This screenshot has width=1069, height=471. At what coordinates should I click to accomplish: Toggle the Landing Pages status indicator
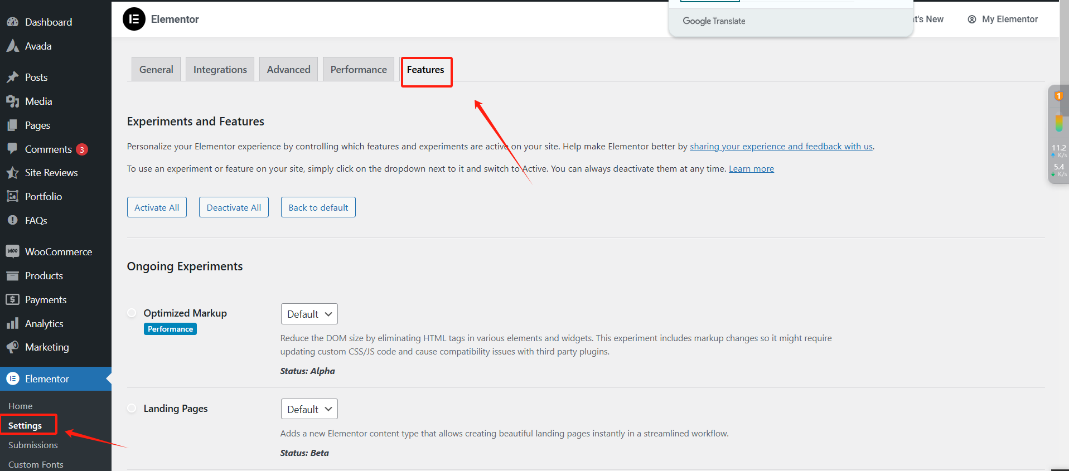pos(132,409)
